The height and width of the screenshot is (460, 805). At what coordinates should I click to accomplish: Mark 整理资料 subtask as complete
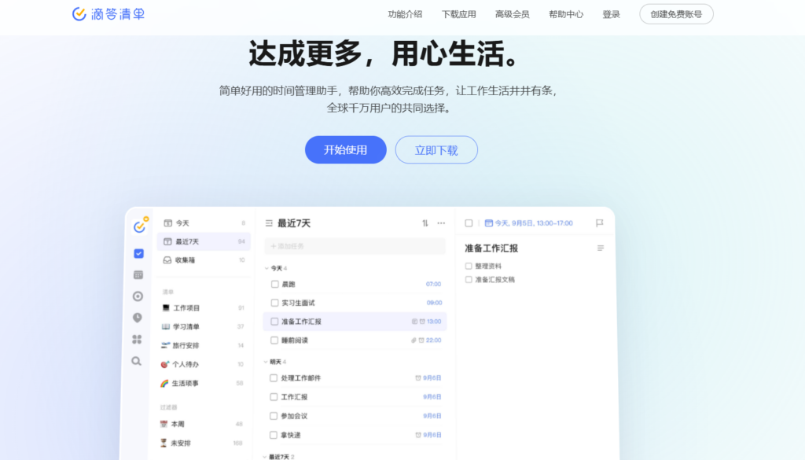click(x=468, y=266)
